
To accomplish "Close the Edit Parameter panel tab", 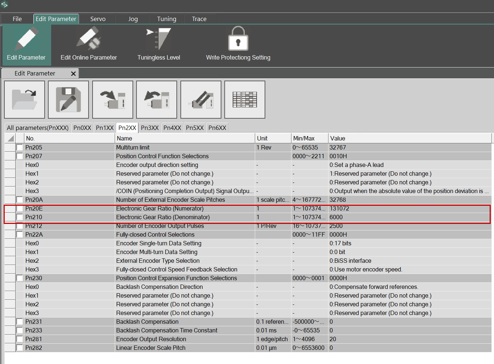I will pyautogui.click(x=73, y=74).
